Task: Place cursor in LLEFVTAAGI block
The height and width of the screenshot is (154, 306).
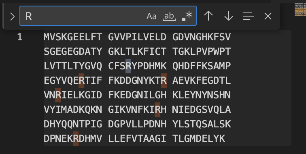Action: [137, 139]
